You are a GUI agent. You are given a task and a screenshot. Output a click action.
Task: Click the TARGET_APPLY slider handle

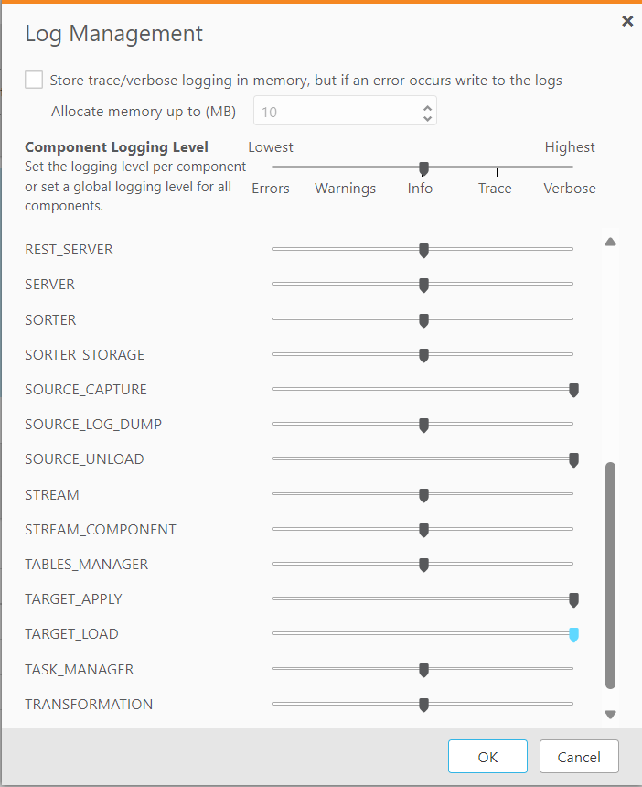coord(573,599)
